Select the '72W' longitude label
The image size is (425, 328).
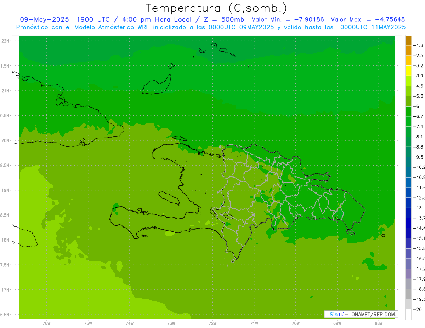[212, 323]
